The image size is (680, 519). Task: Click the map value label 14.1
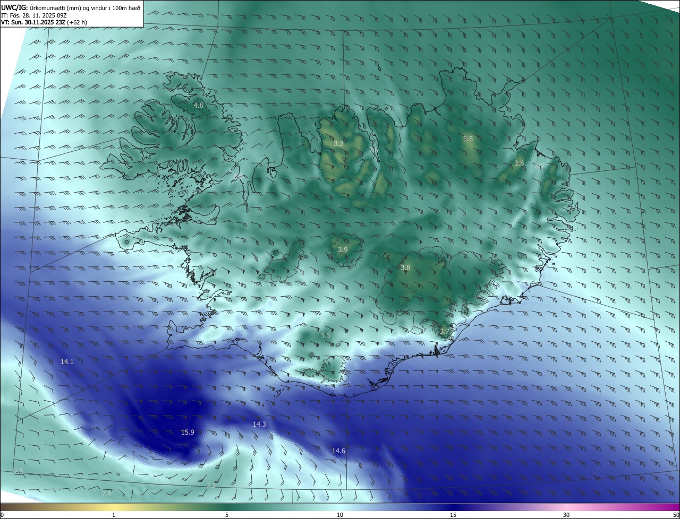(67, 361)
